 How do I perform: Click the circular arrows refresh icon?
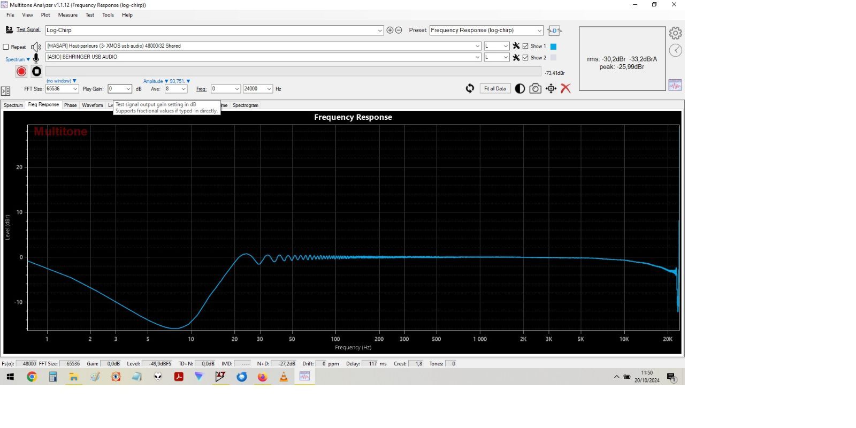coord(470,89)
